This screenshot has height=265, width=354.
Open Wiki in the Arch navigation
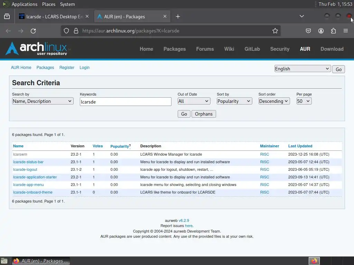229,49
